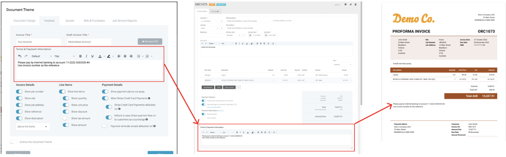Switch to Document Design tab
The image size is (506, 157).
point(25,21)
